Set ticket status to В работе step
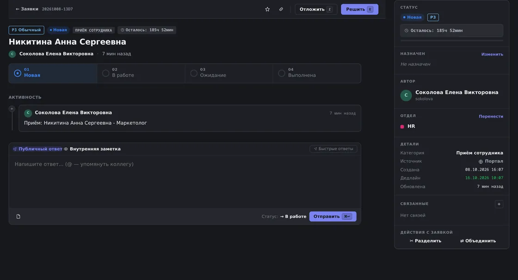The width and height of the screenshot is (518, 280). (141, 73)
